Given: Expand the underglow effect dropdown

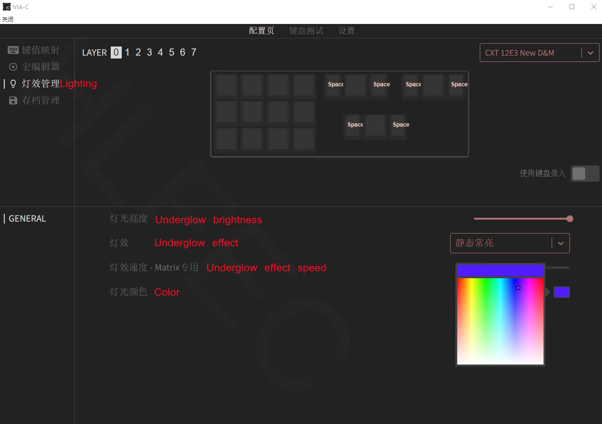Looking at the screenshot, I should tap(509, 243).
